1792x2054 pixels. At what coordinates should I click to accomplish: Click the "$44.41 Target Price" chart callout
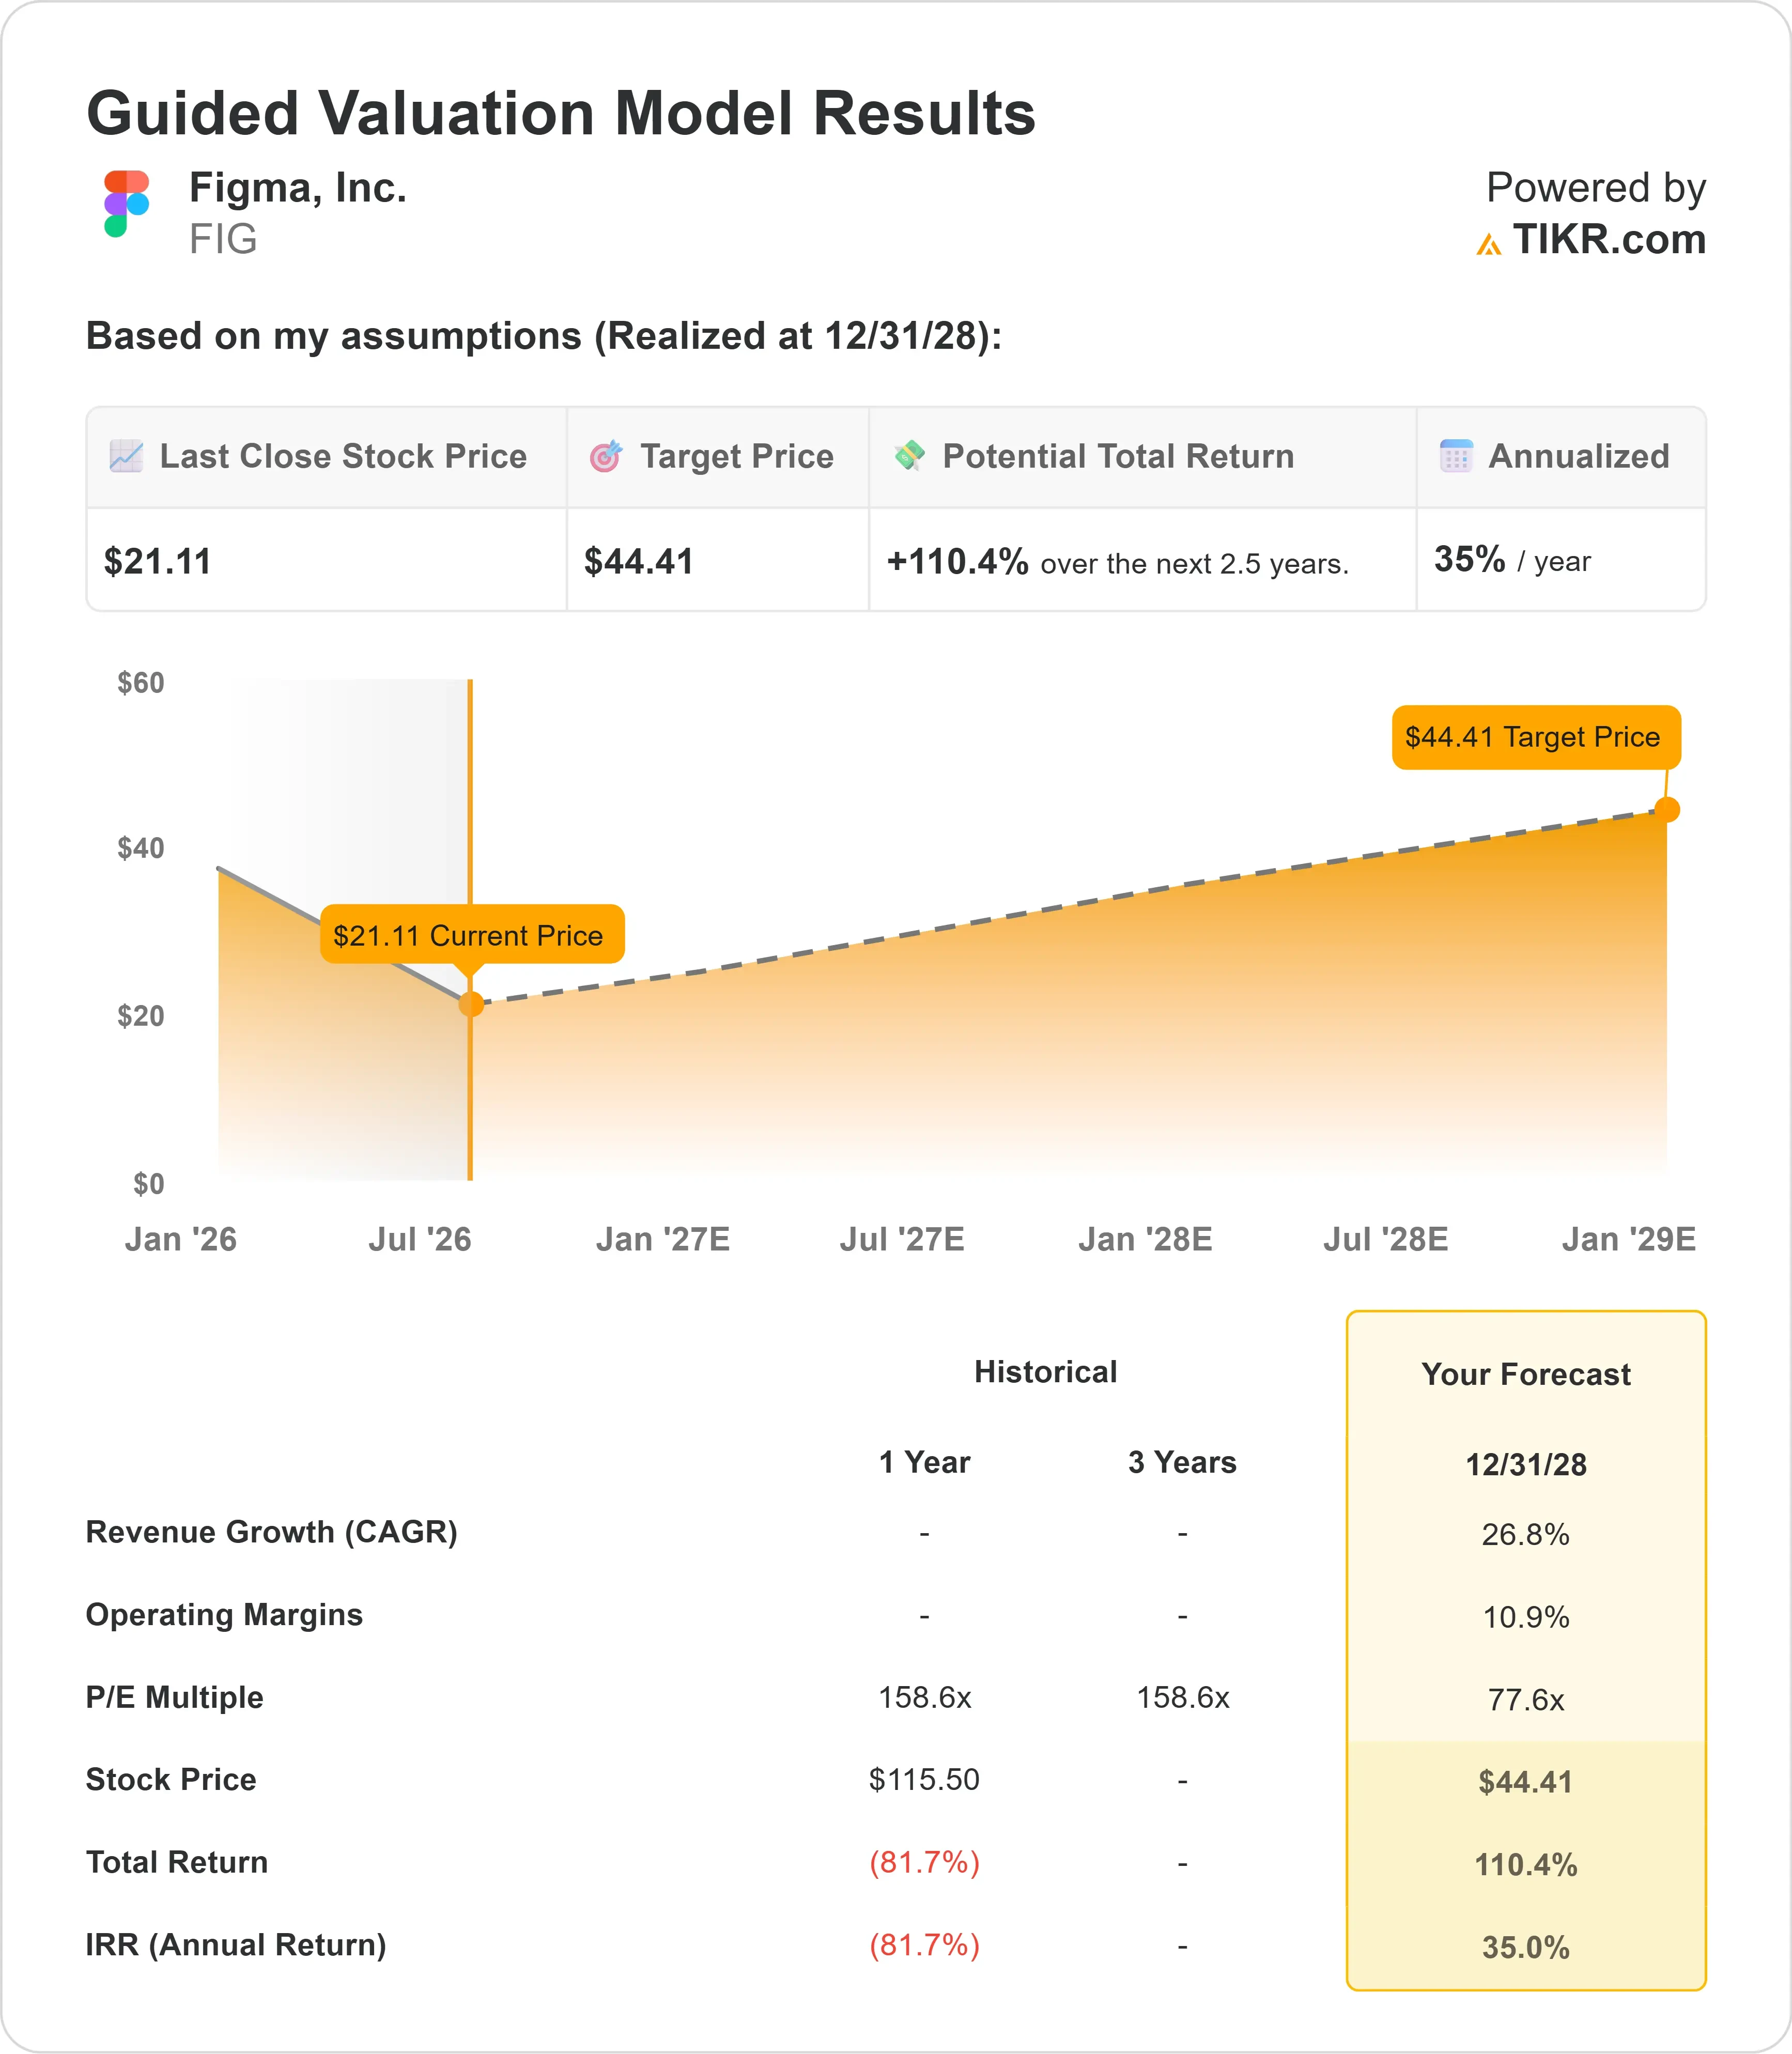click(1536, 737)
